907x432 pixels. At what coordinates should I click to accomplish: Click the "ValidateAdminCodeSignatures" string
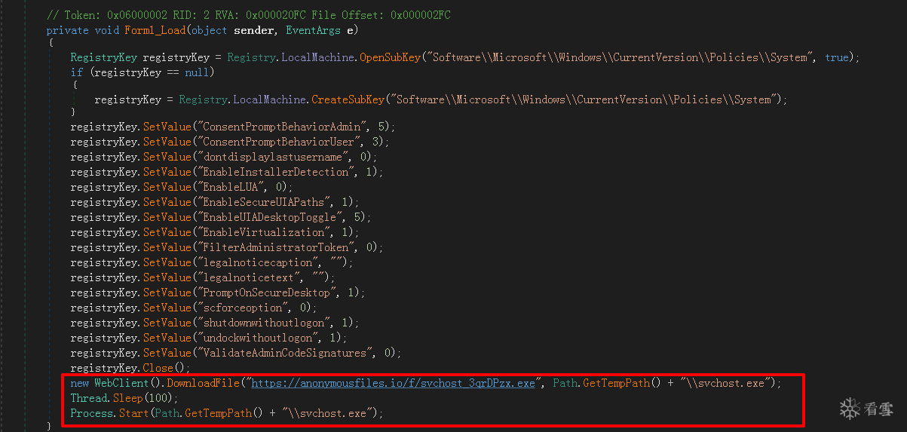click(x=286, y=353)
